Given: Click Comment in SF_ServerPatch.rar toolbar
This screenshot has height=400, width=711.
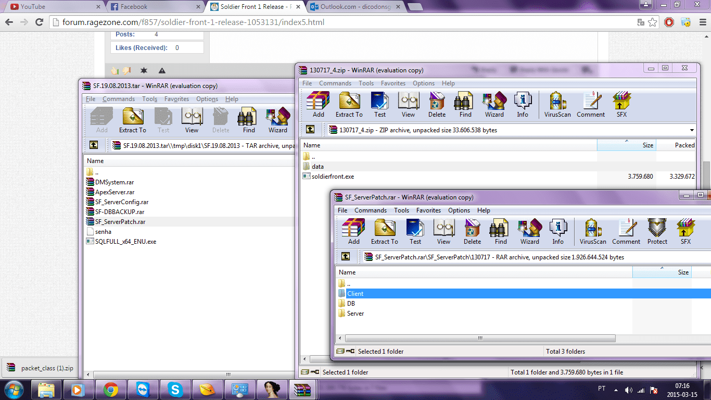Looking at the screenshot, I should click(x=626, y=232).
